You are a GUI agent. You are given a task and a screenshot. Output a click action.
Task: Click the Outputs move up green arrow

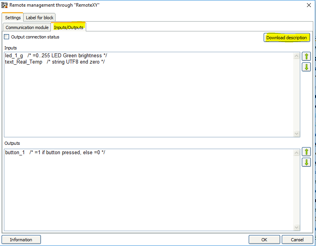[306, 152]
